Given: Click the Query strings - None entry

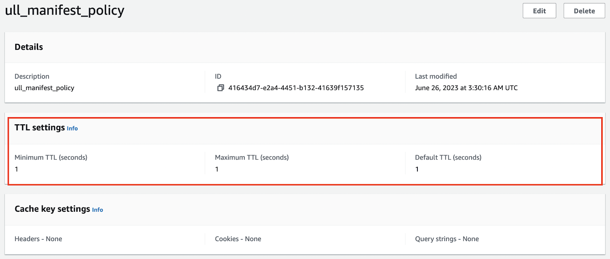Looking at the screenshot, I should coord(447,239).
